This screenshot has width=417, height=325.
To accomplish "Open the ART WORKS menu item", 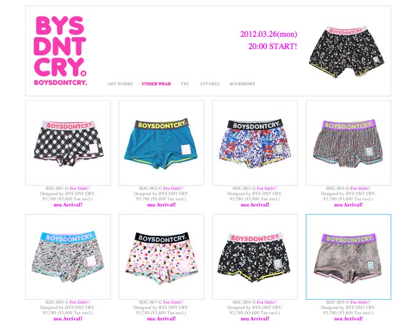I will tap(120, 84).
